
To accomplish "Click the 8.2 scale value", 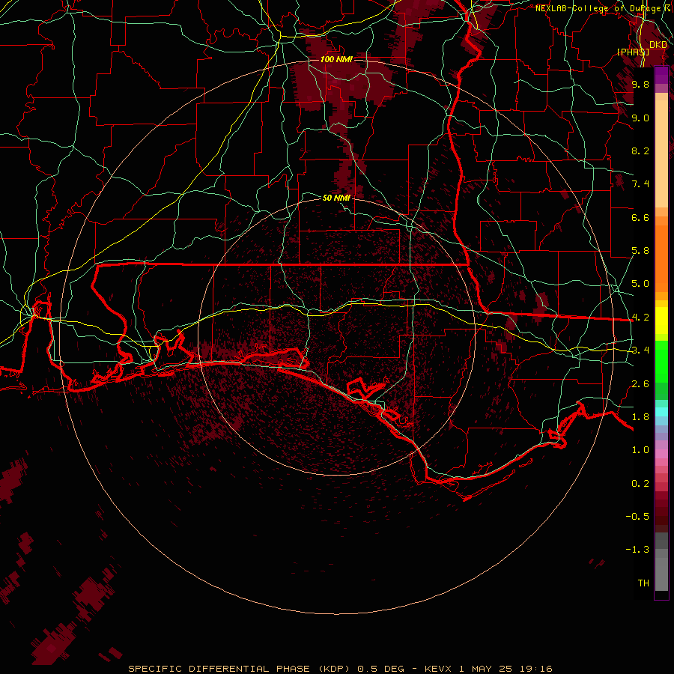I will pyautogui.click(x=640, y=151).
